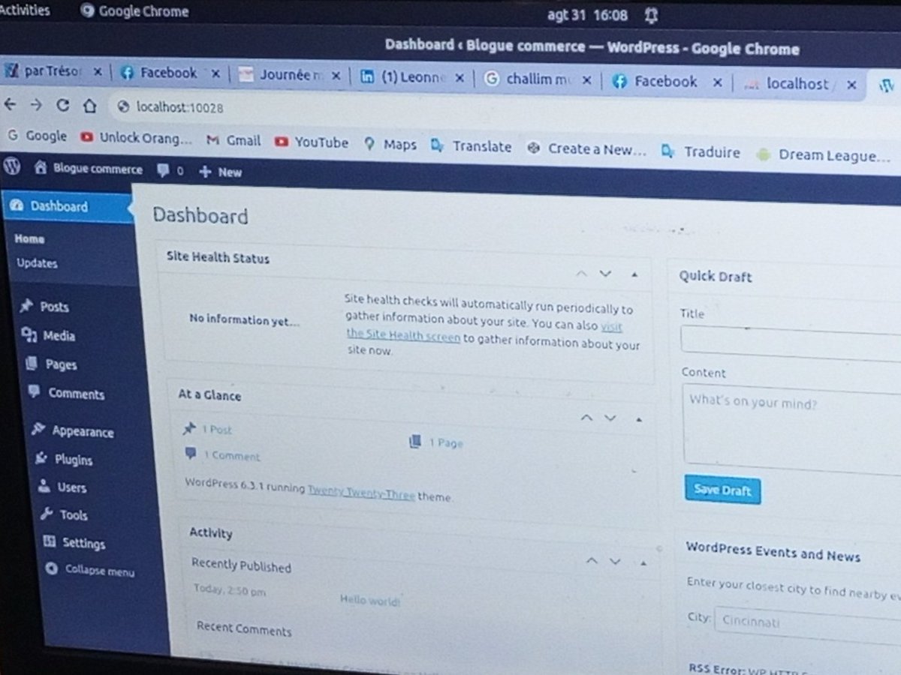Screen dimensions: 901x675
Task: Focus the City input field
Action: 808,624
